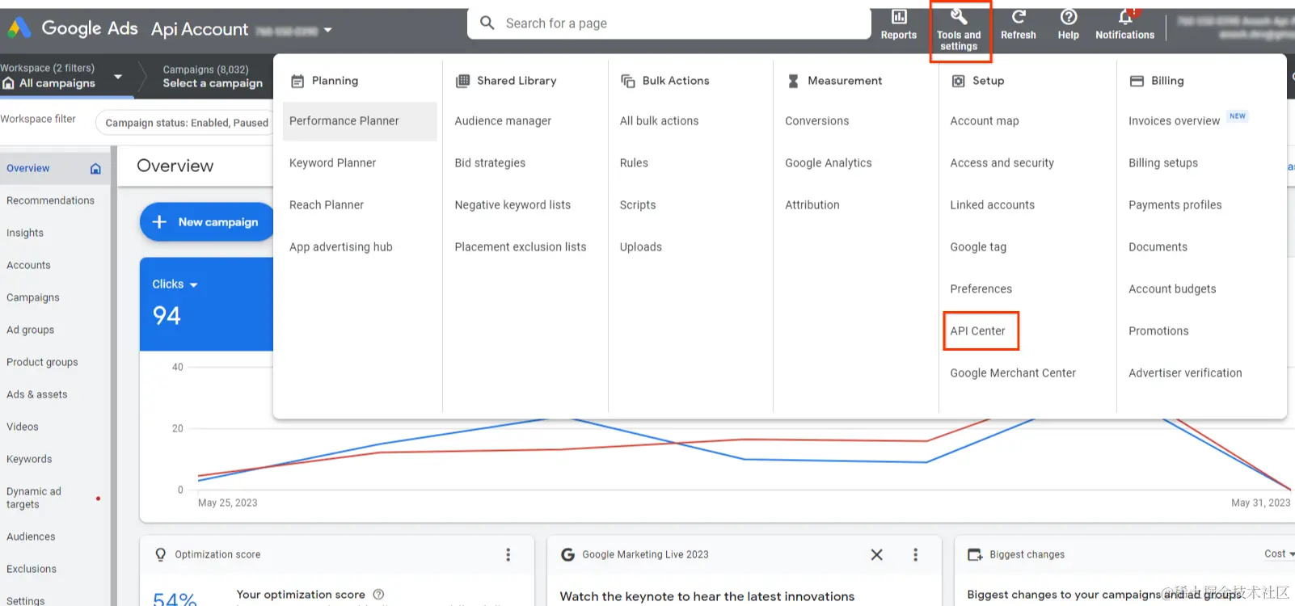Viewport: 1295px width, 606px height.
Task: Open Google Merchant Center
Action: [1013, 373]
